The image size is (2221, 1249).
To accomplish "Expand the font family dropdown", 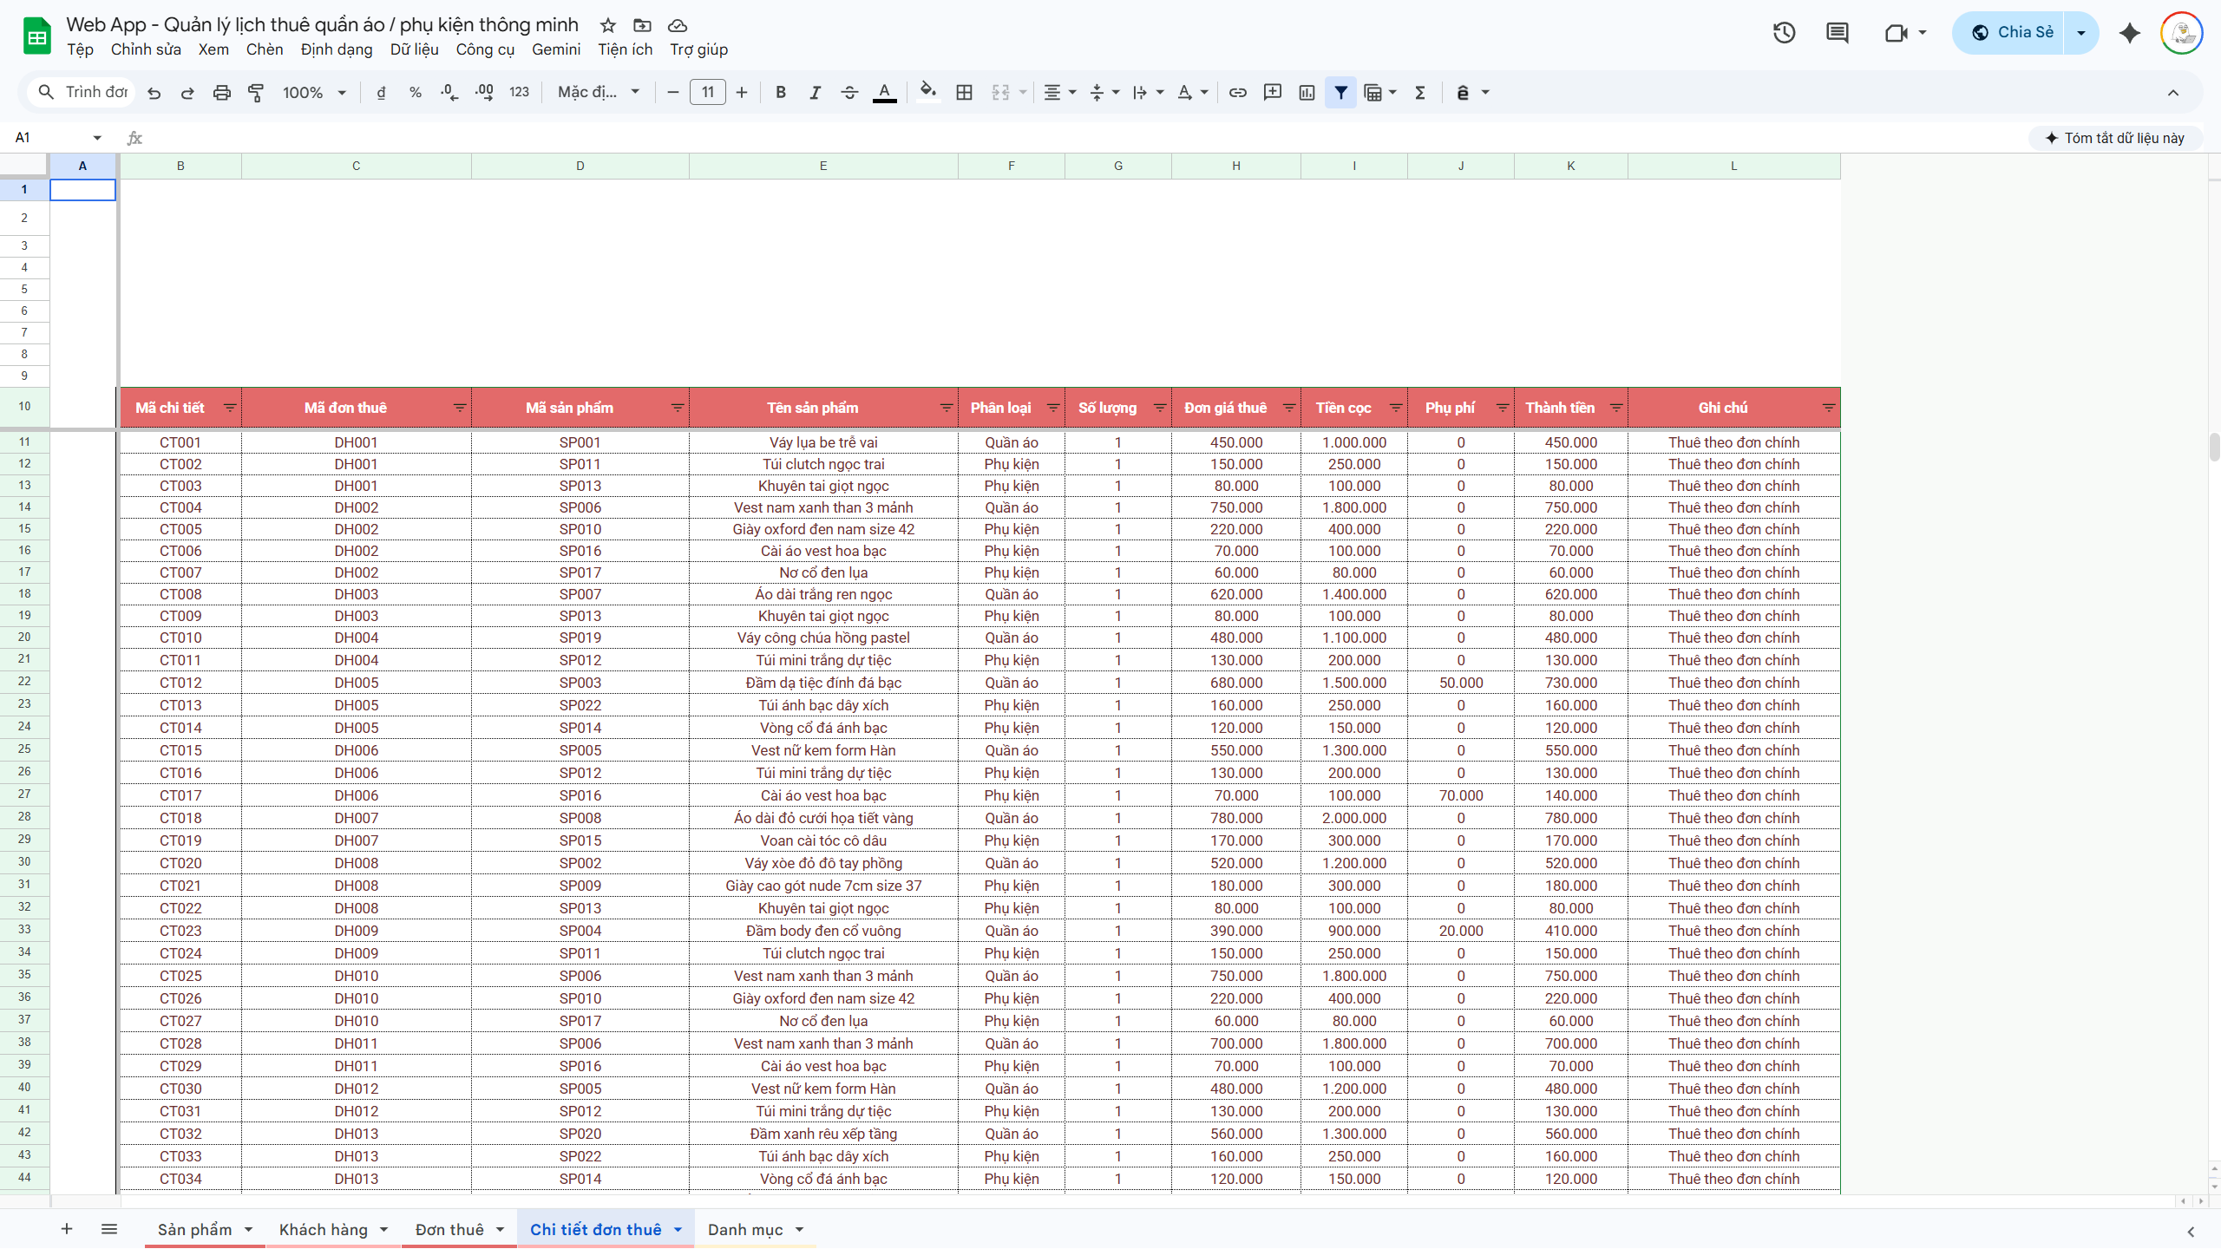I will pyautogui.click(x=599, y=93).
